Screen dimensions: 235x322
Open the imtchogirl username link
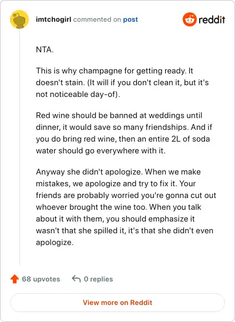coord(53,19)
